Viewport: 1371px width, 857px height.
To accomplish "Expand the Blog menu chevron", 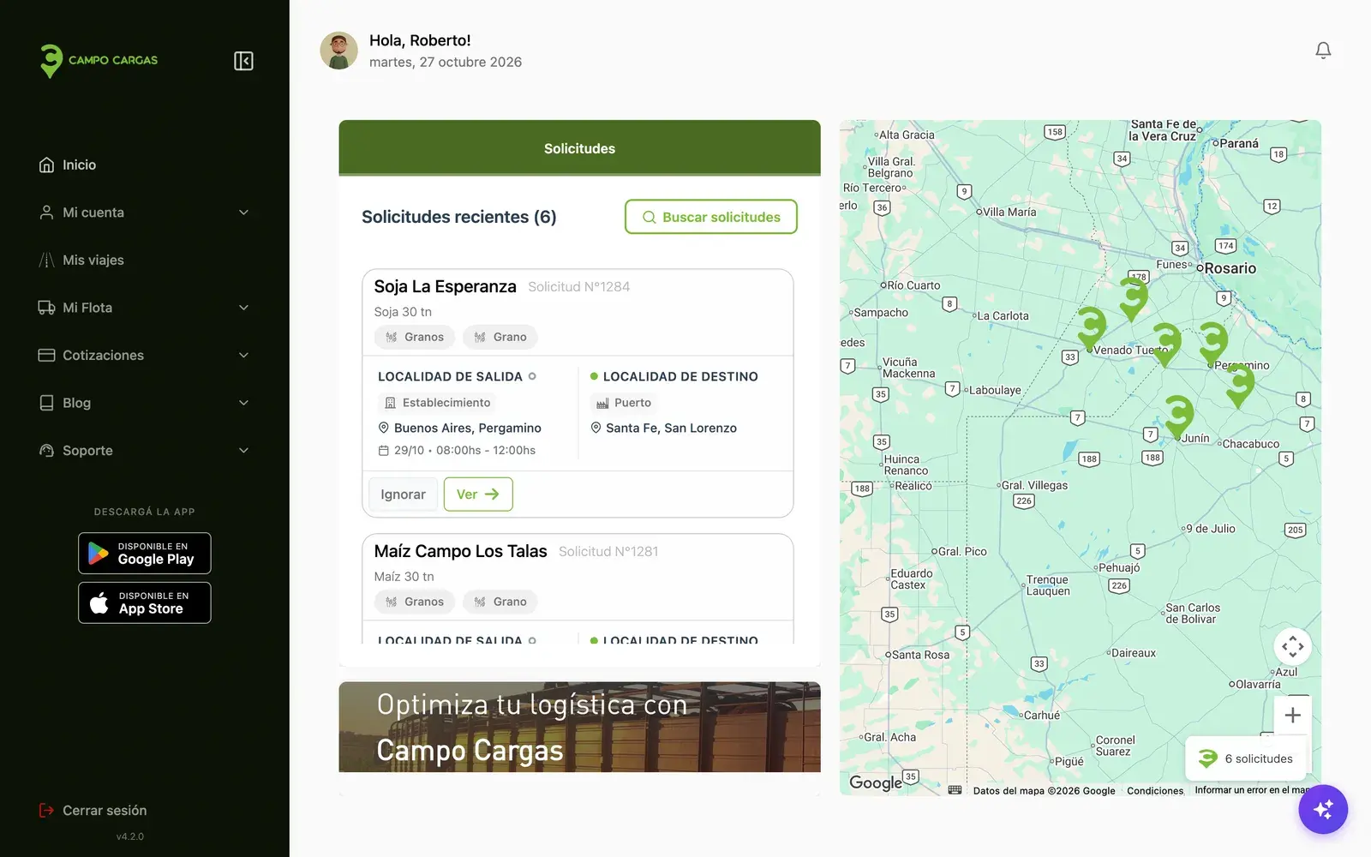I will click(x=243, y=403).
